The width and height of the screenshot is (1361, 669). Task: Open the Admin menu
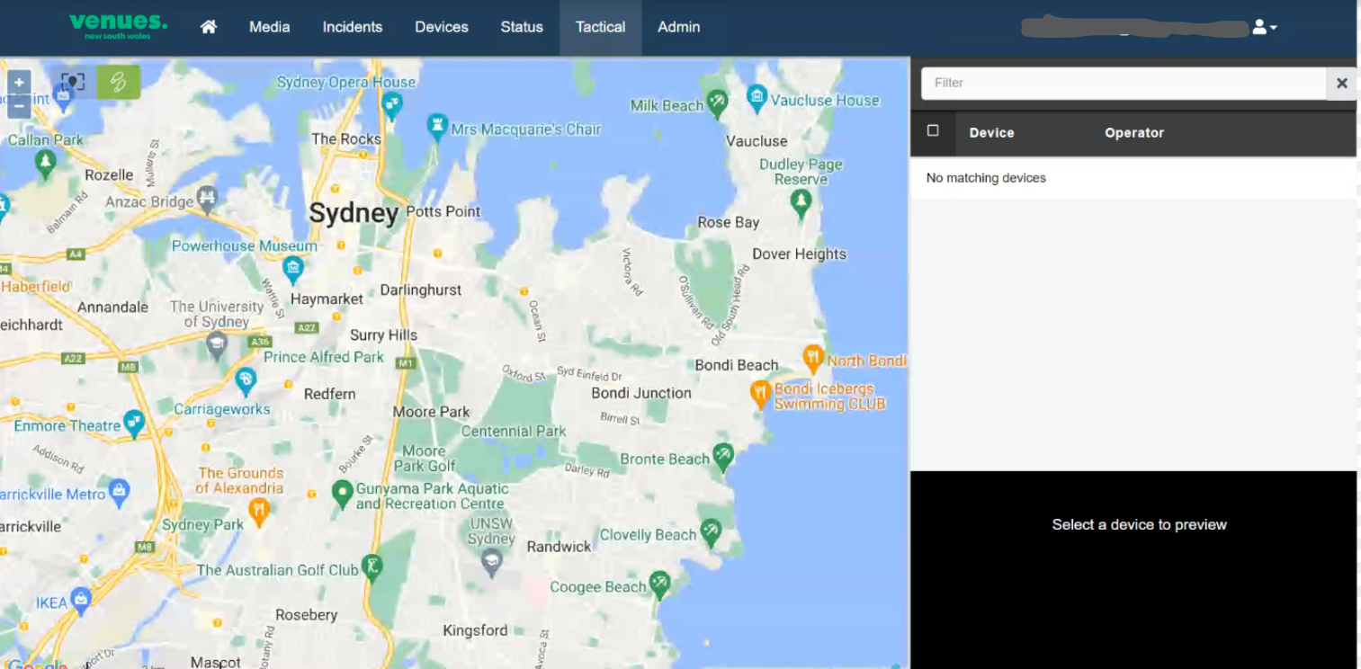(679, 27)
